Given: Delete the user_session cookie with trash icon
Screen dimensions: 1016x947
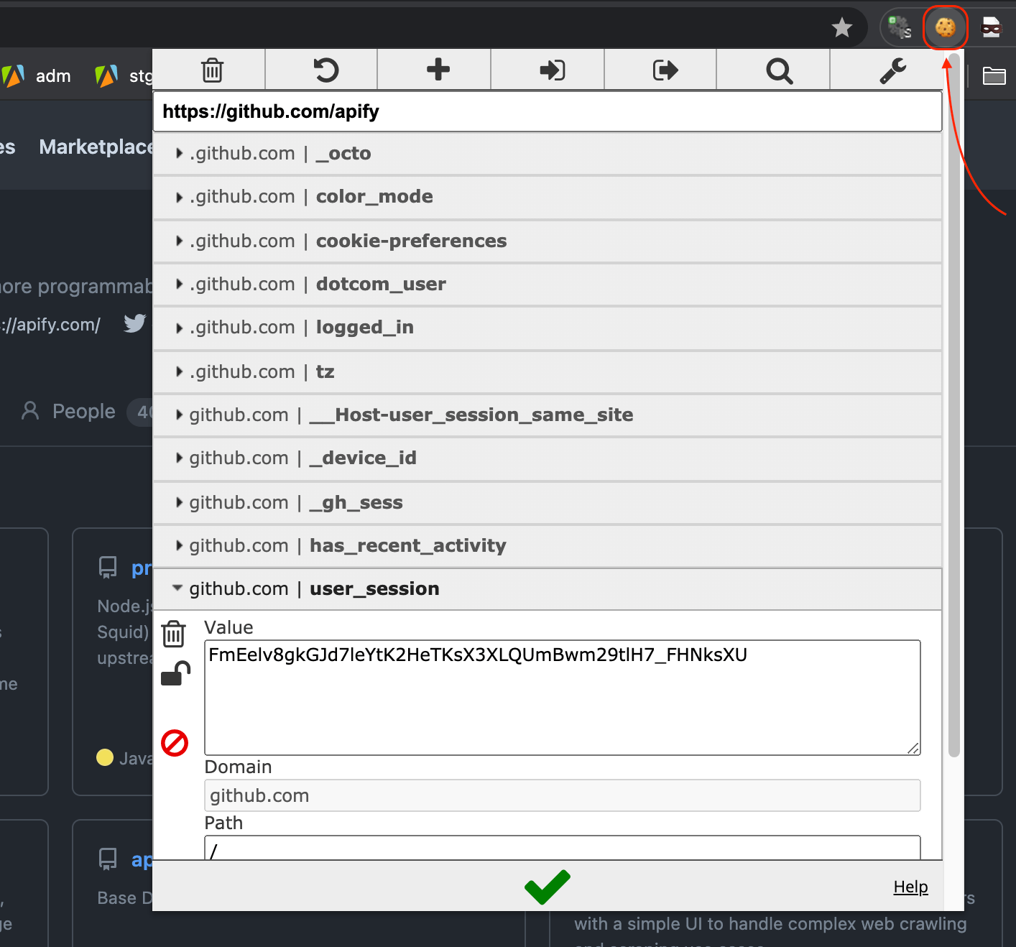Looking at the screenshot, I should (x=174, y=634).
